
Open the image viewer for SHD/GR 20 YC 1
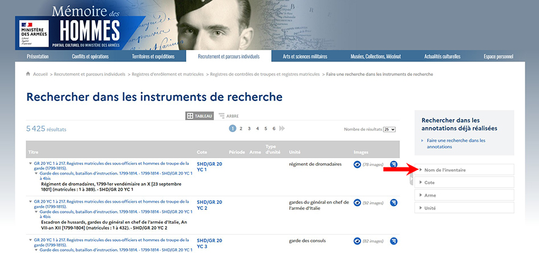(x=358, y=164)
